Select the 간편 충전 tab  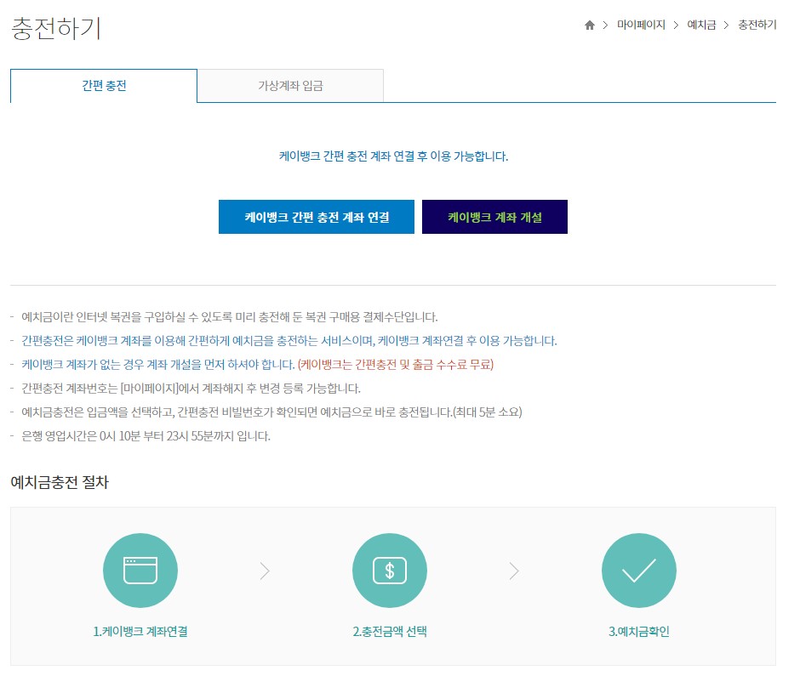pos(103,84)
